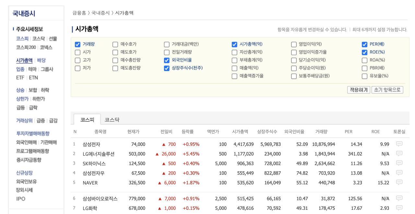Image resolution: width=415 pixels, height=214 pixels.
Task: Click the 적용하기 button
Action: pyautogui.click(x=359, y=90)
